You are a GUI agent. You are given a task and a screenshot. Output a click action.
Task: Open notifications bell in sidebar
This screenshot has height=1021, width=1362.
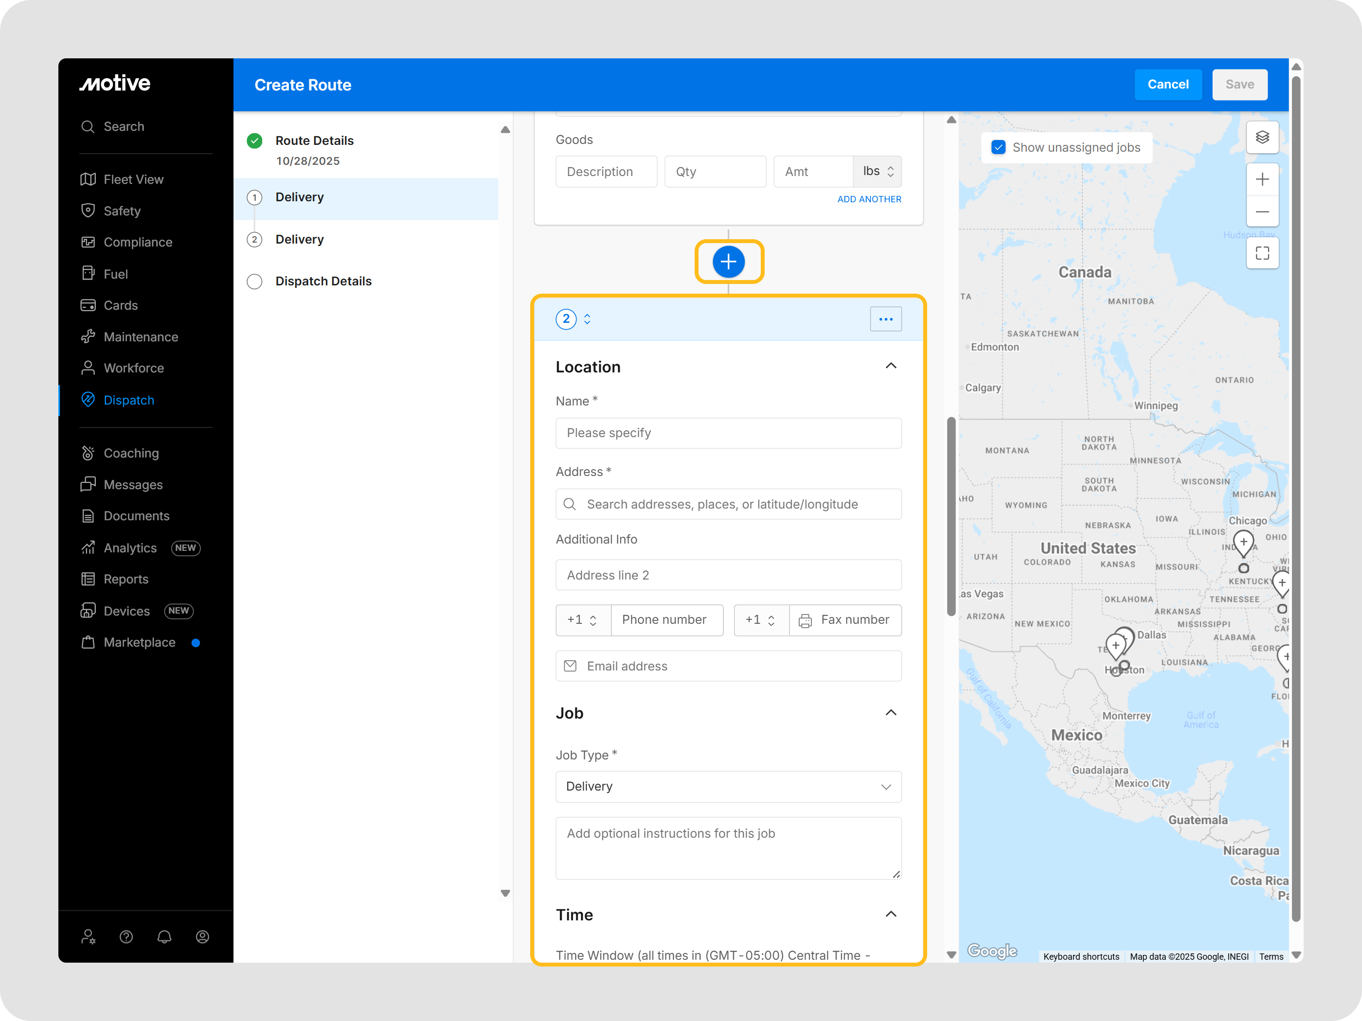[x=164, y=936]
